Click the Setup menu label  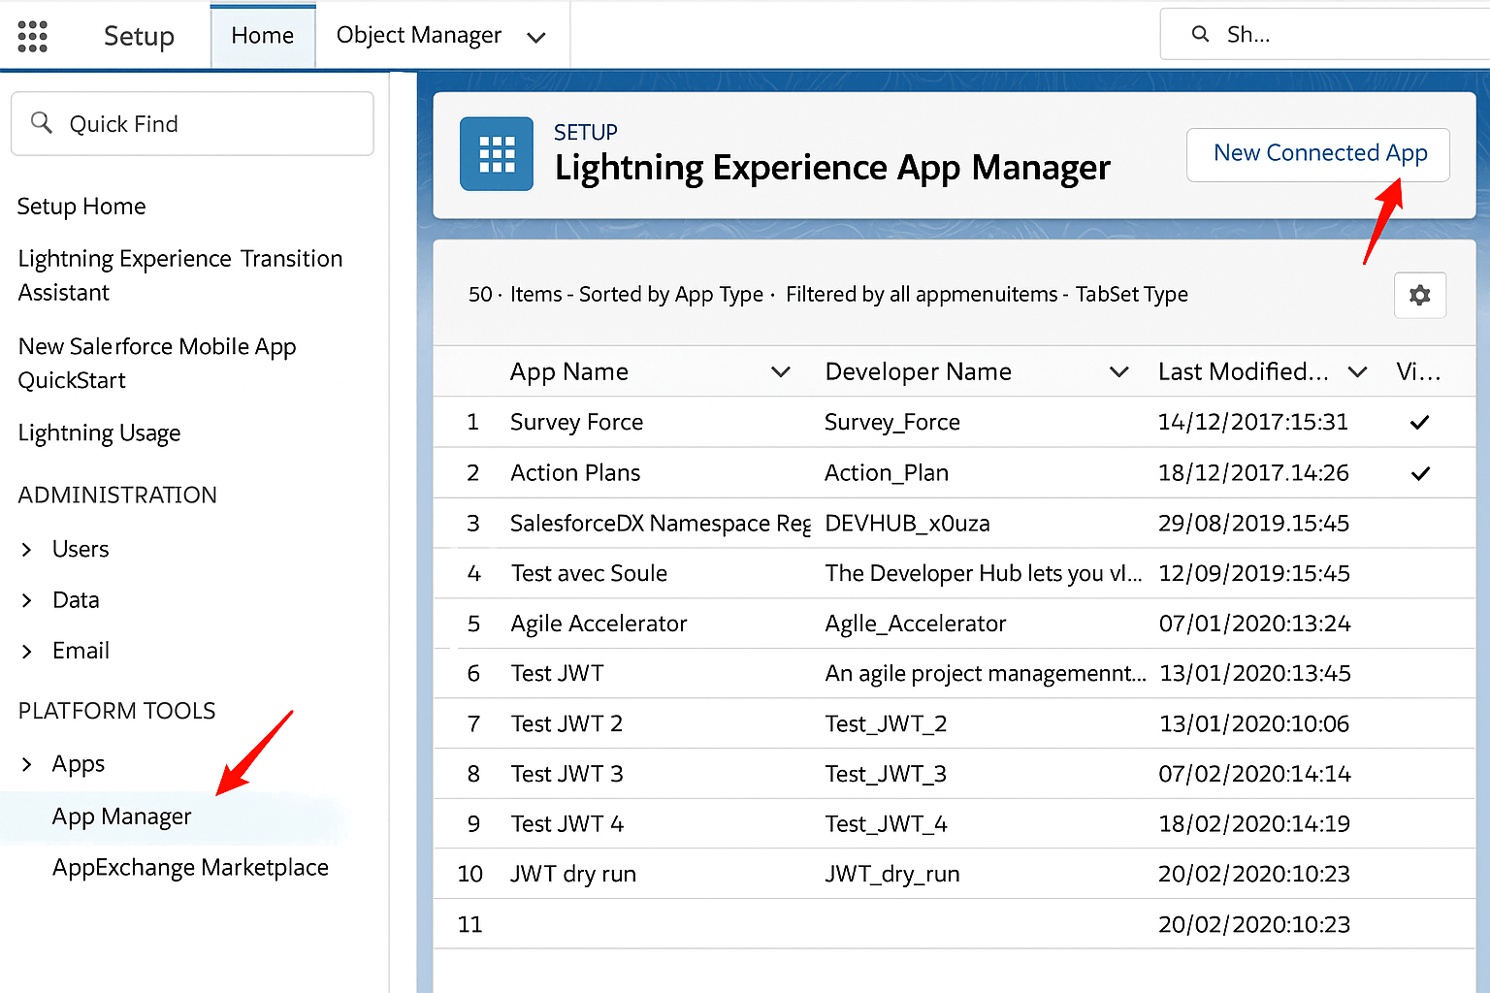click(139, 36)
